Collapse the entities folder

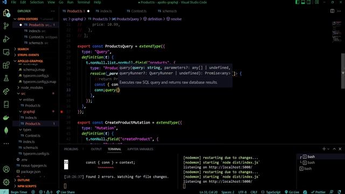click(x=29, y=100)
